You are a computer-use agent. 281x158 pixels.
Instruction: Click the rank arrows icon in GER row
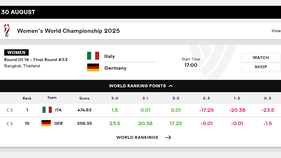(x=10, y=124)
